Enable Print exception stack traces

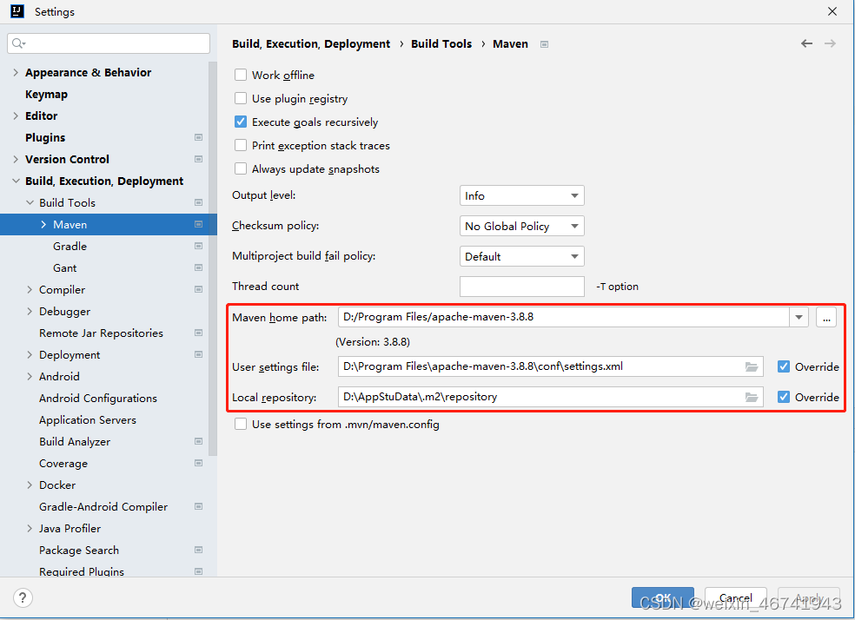(241, 145)
